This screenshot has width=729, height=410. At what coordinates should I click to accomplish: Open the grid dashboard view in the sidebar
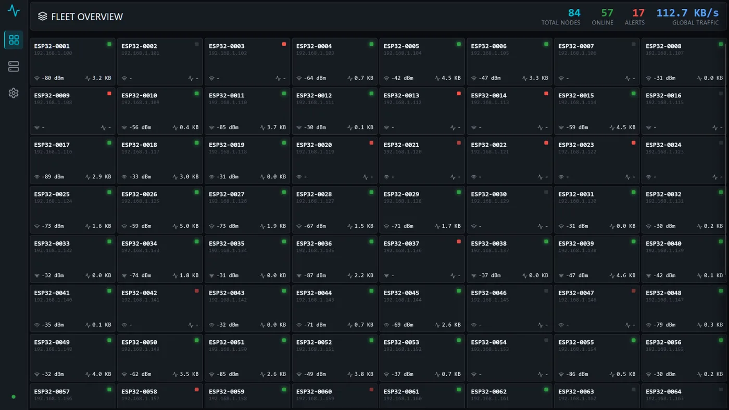click(14, 40)
